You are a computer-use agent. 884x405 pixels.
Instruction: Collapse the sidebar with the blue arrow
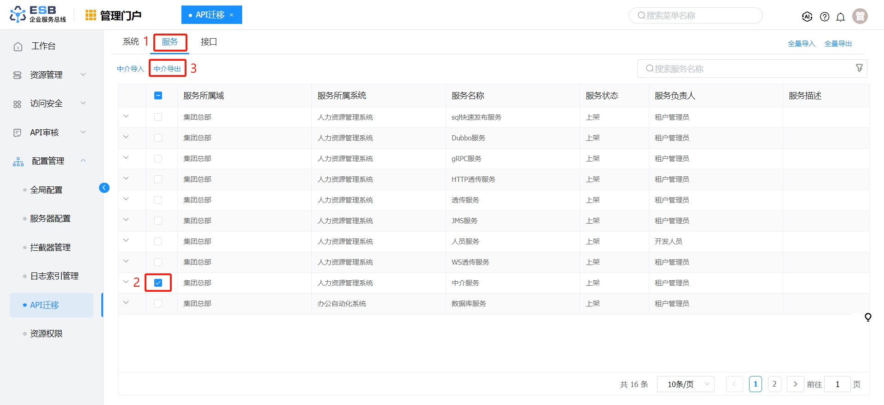[x=104, y=188]
